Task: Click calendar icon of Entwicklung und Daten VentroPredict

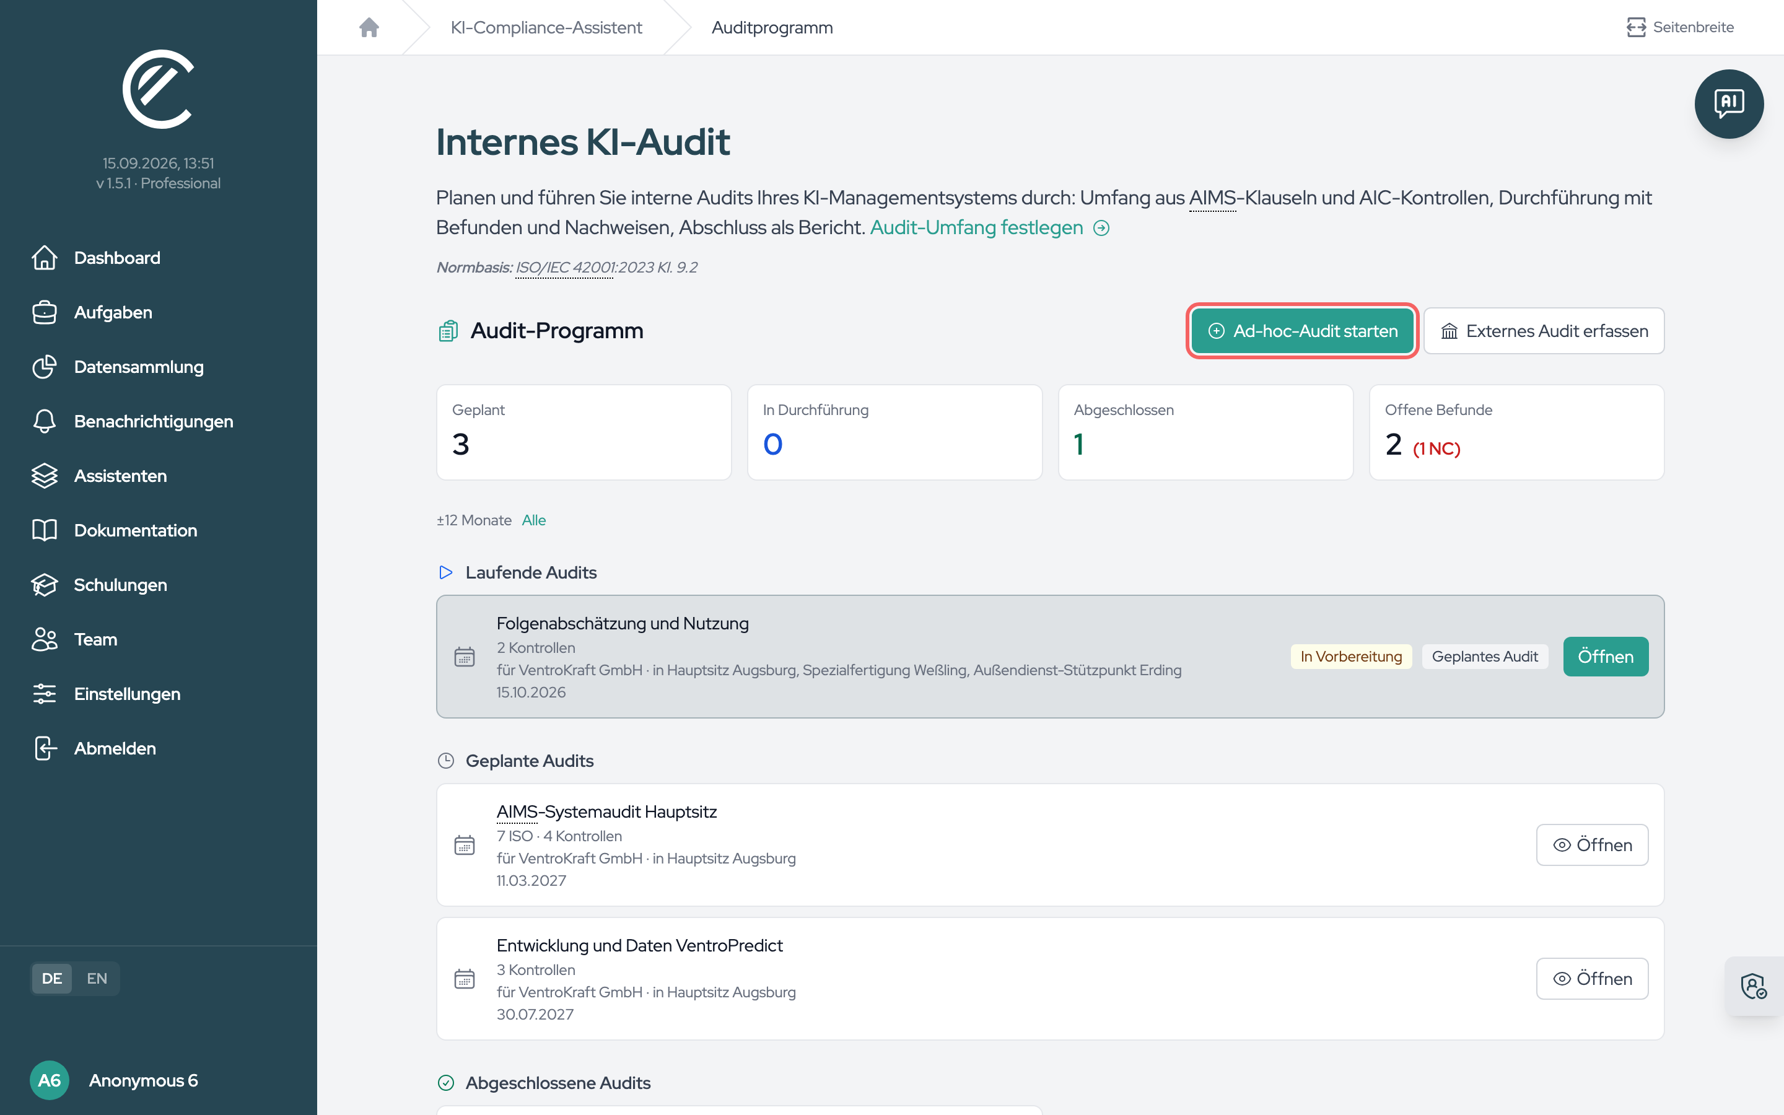Action: (465, 979)
